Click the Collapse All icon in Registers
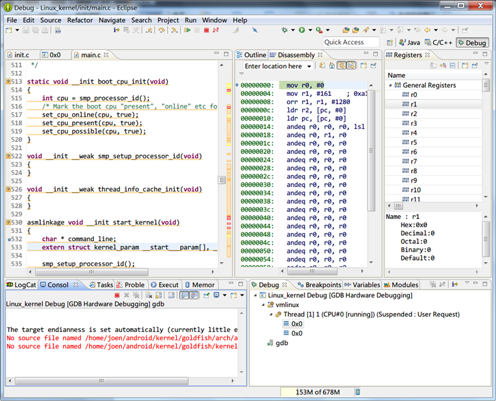Image resolution: width=496 pixels, height=401 pixels. coord(453,66)
